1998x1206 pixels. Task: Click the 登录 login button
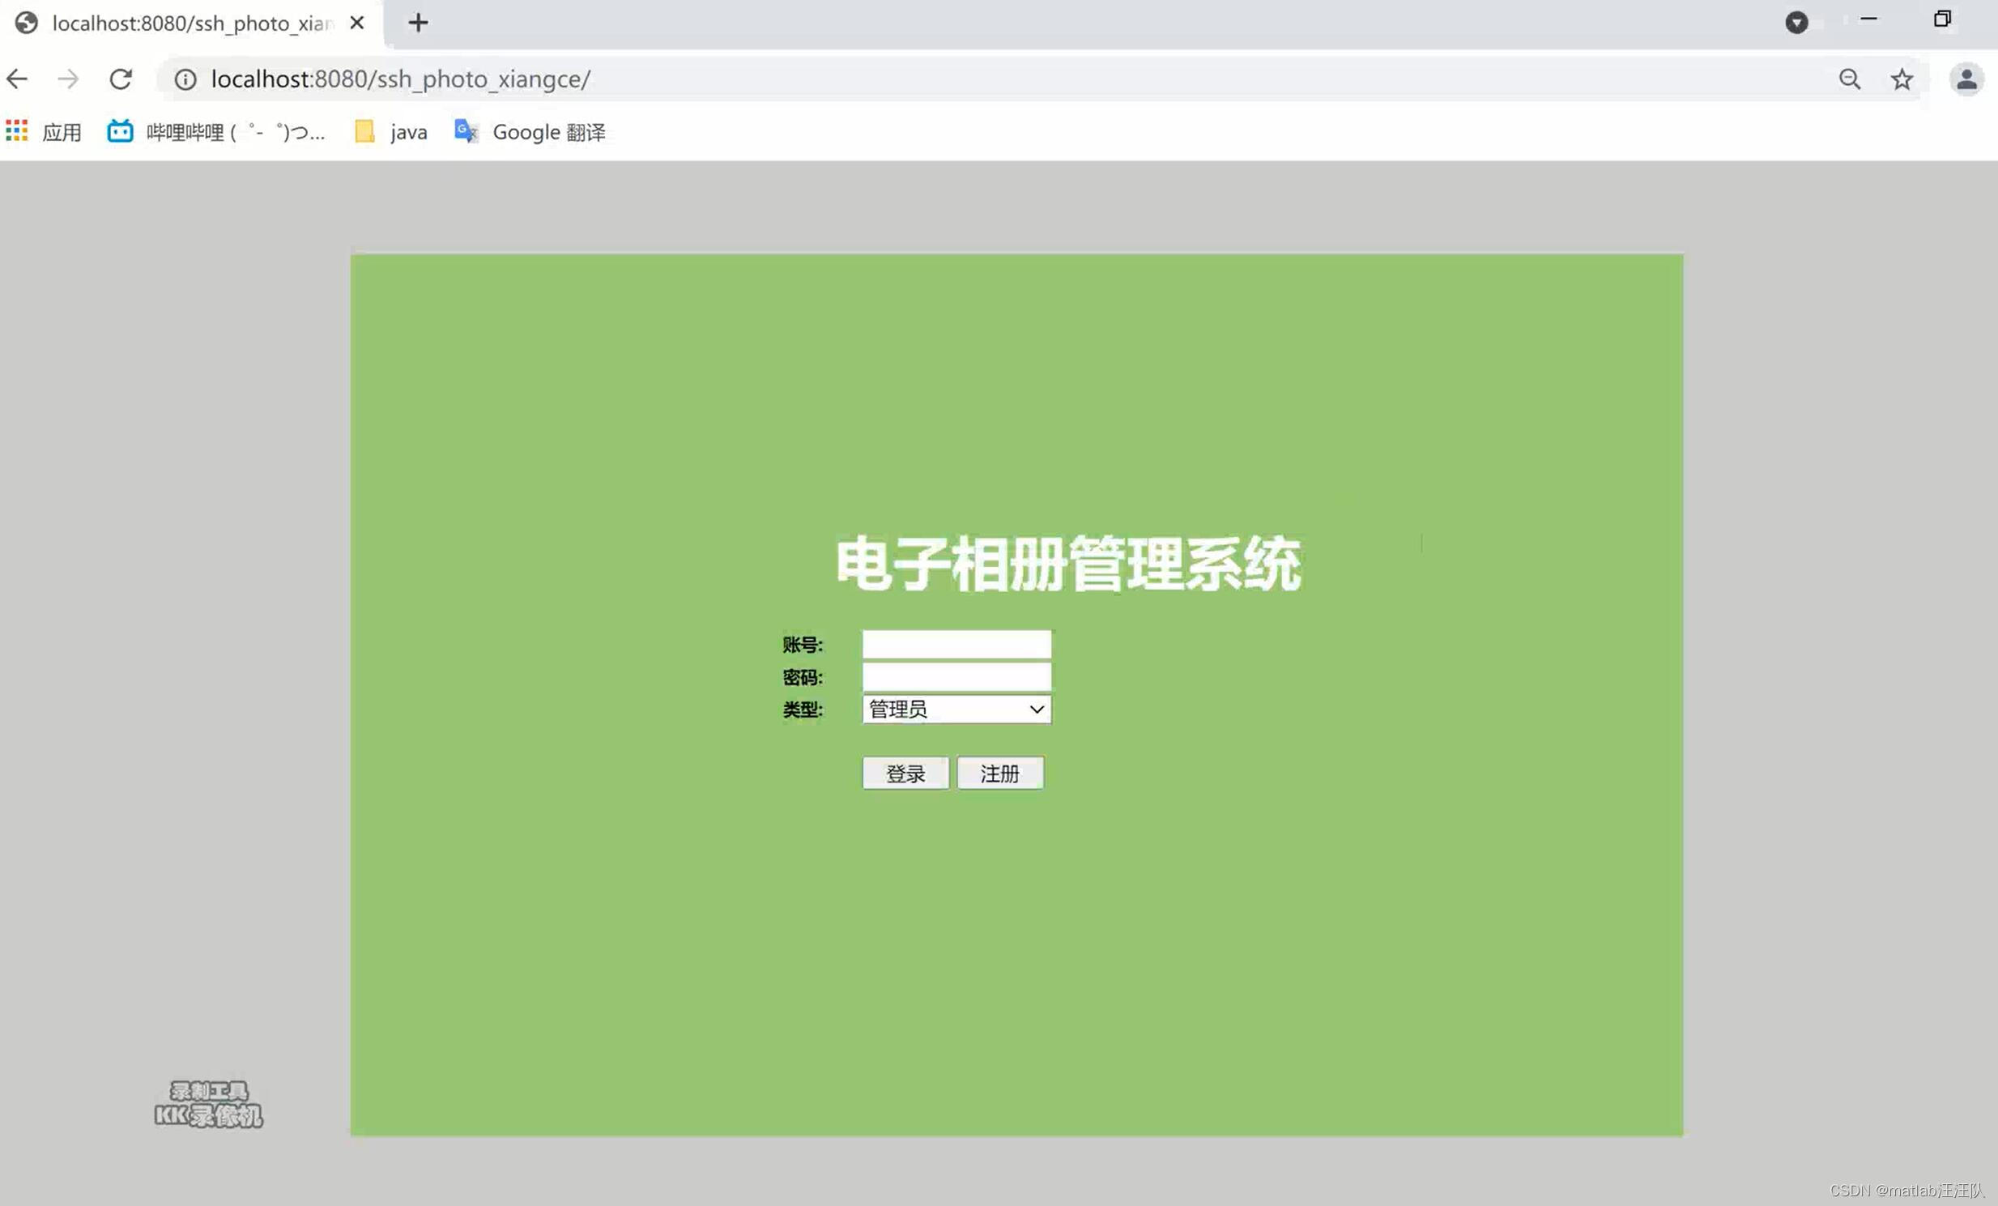click(x=905, y=773)
